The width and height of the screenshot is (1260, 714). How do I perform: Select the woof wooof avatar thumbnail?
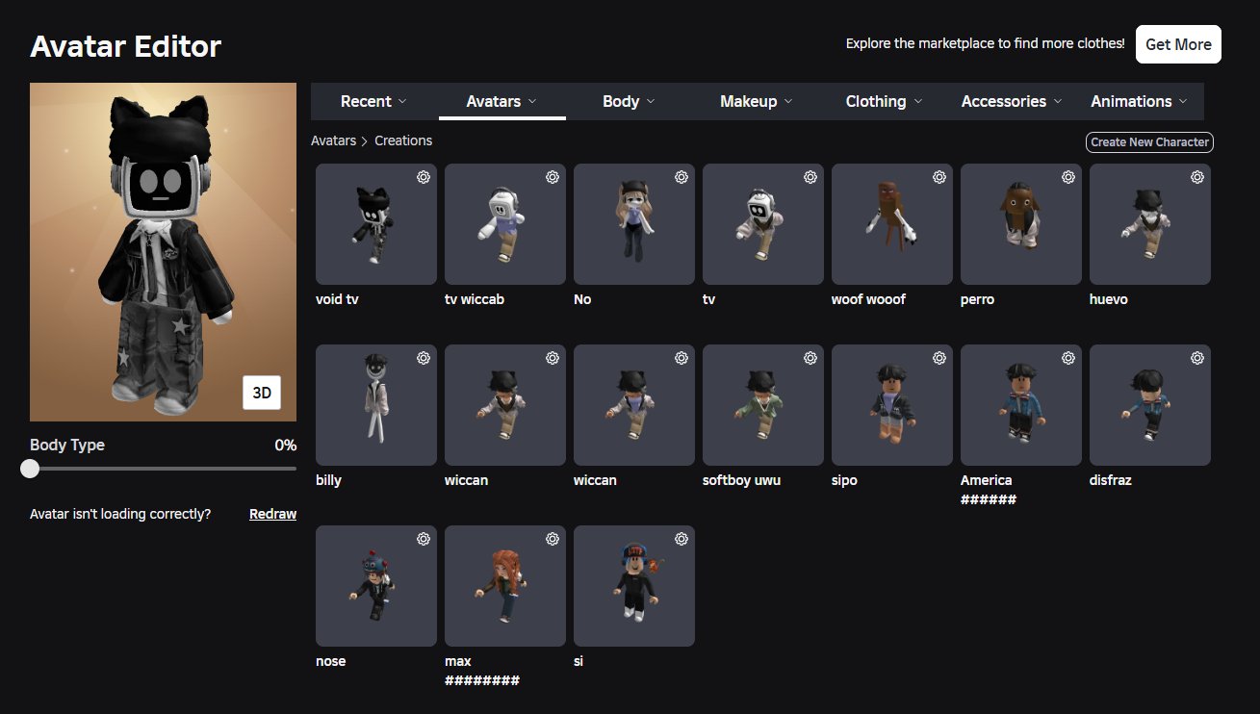(x=892, y=224)
